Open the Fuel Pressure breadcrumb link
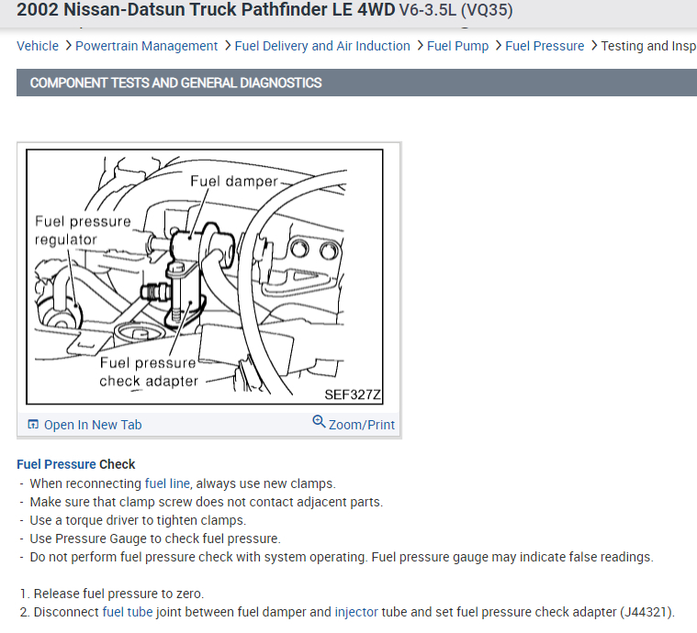The image size is (697, 633). click(x=545, y=46)
